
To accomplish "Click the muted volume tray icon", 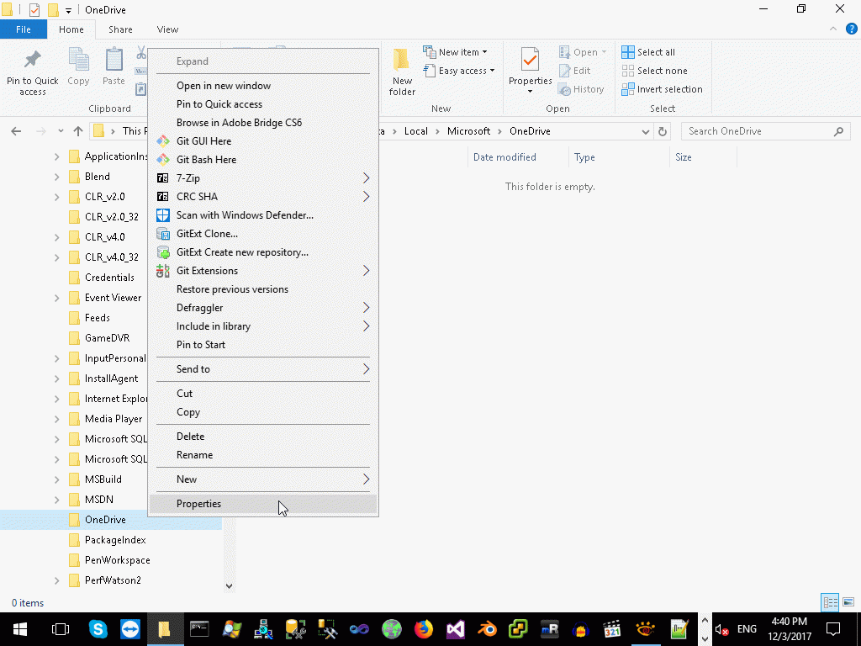I will (x=721, y=629).
